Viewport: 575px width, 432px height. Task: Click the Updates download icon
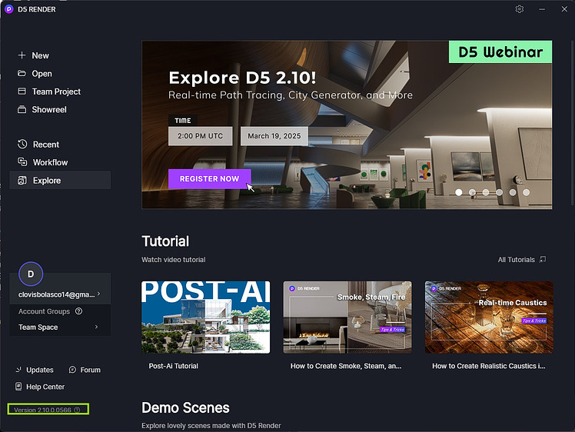pos(18,370)
